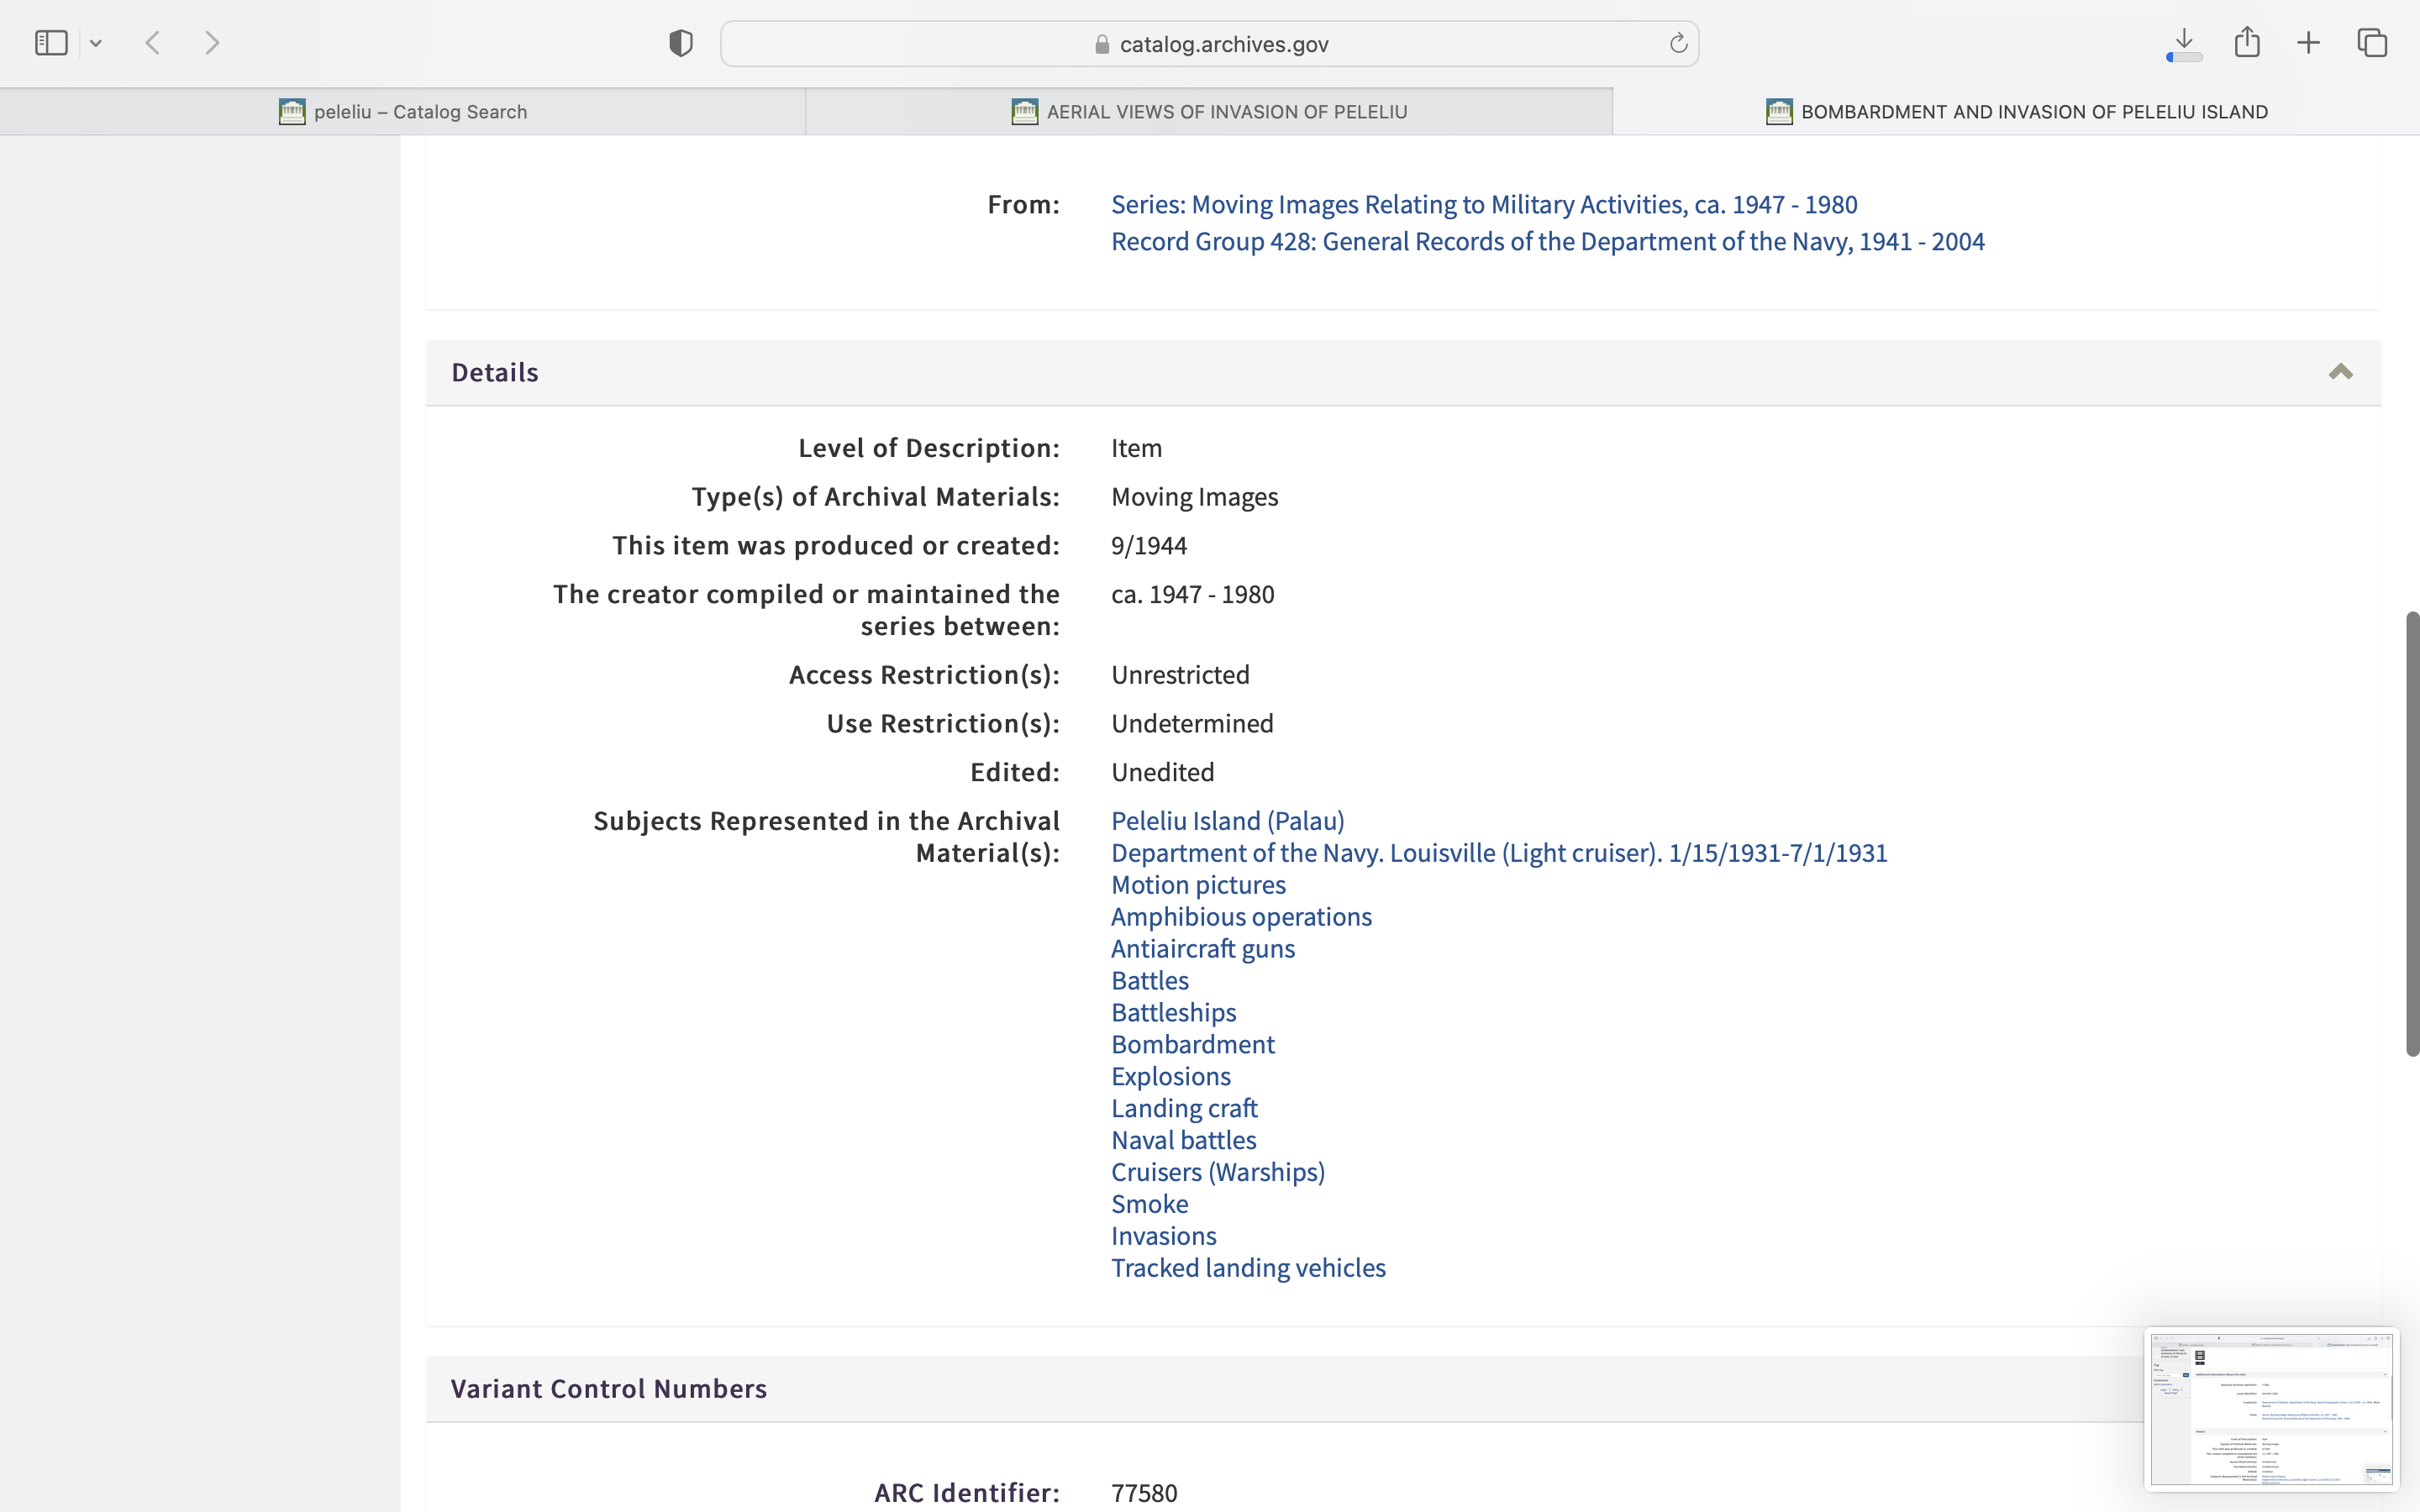
Task: Toggle the Safari sidebar icon
Action: point(51,43)
